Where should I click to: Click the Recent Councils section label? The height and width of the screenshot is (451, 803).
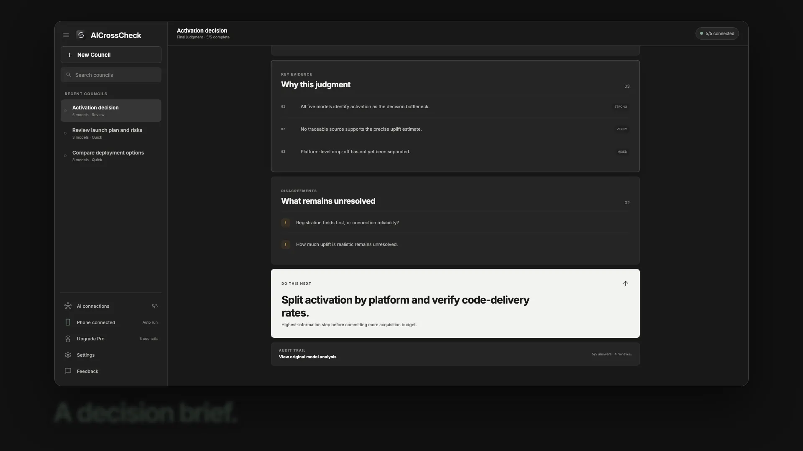click(x=86, y=94)
